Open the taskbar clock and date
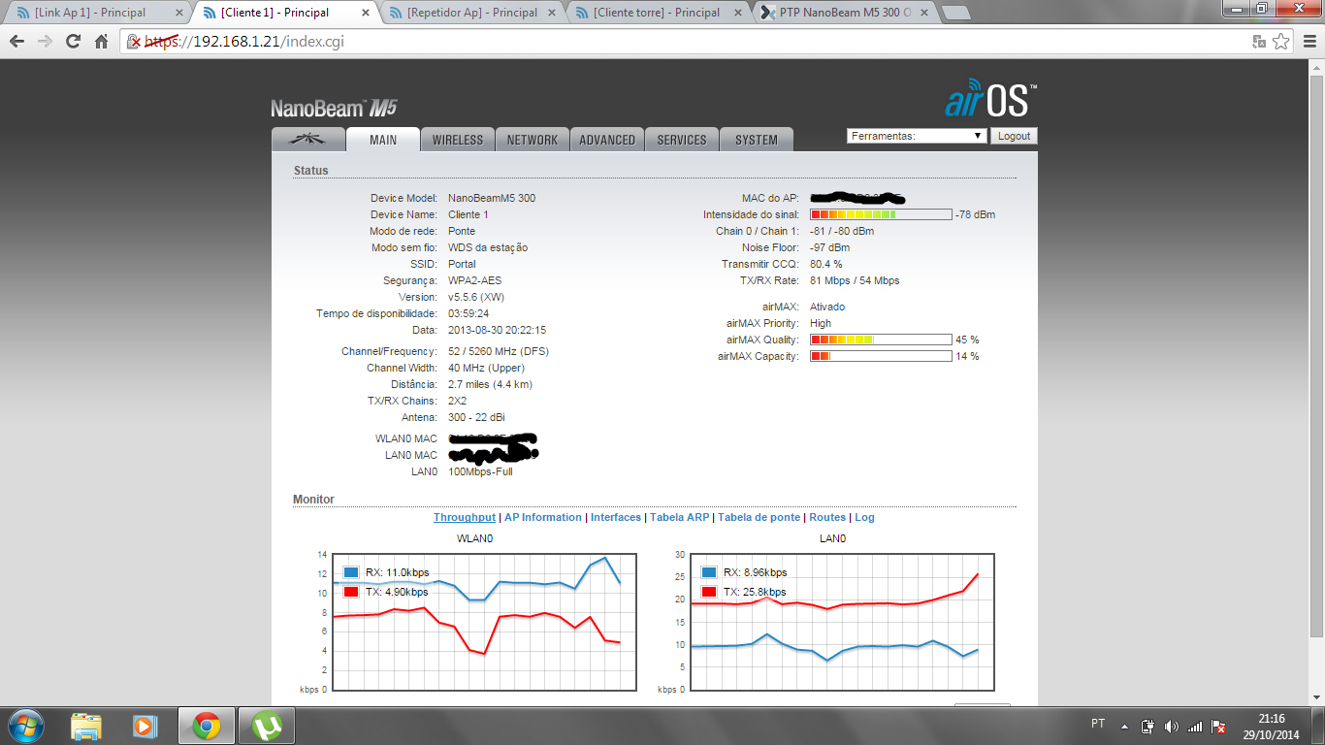 pos(1272,727)
